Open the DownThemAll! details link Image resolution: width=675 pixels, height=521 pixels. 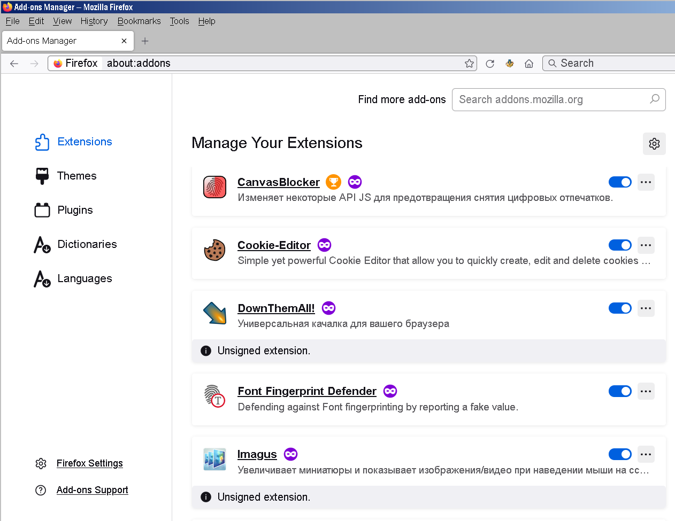[x=276, y=308]
